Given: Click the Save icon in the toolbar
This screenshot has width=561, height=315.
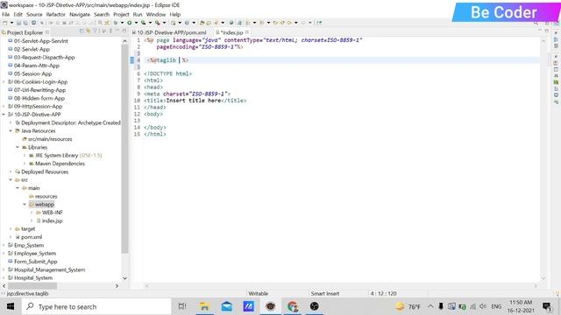Looking at the screenshot, I should (19, 23).
